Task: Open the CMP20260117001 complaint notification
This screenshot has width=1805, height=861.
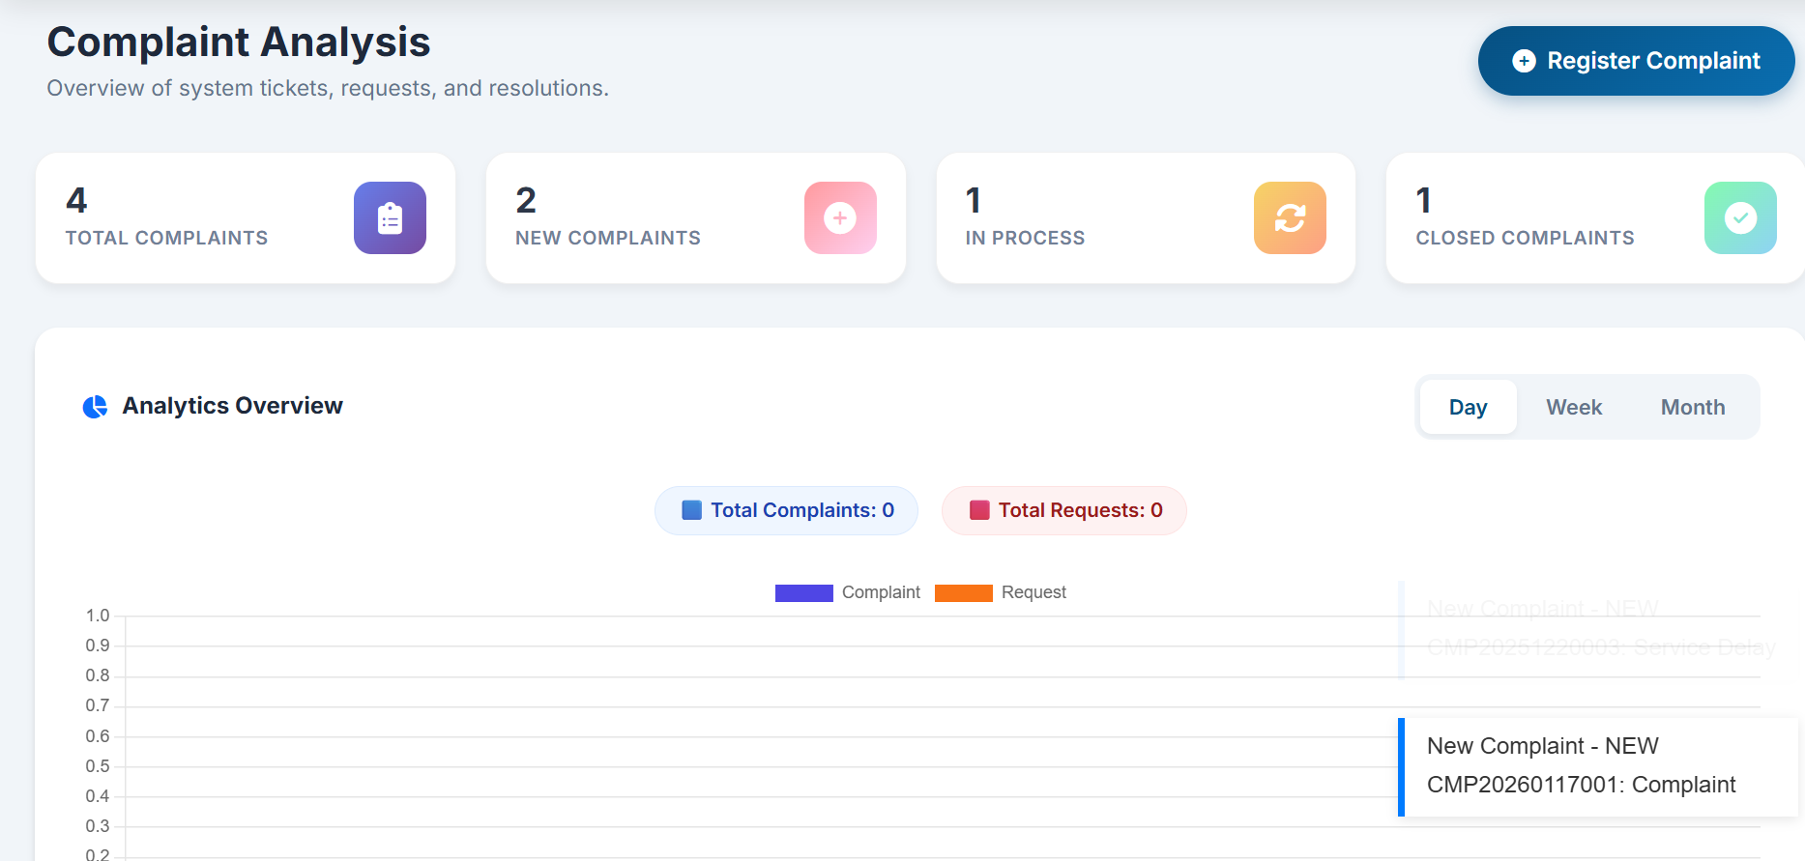Action: 1580,766
